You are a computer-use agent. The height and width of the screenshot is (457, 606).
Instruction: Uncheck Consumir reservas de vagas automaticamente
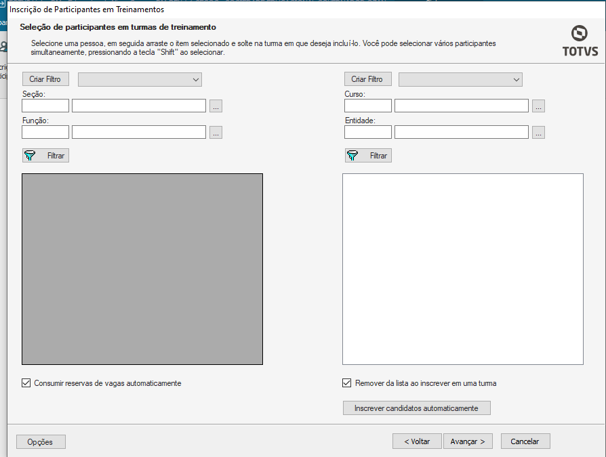click(26, 383)
